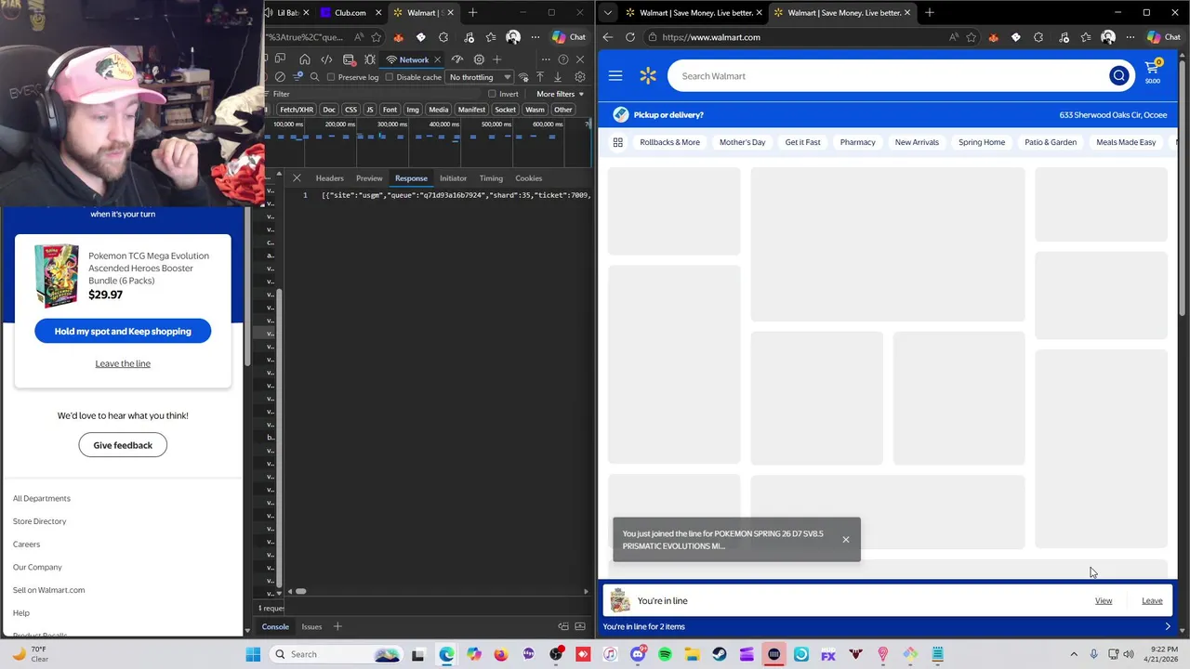Click the Pickup or delivery icon
Image resolution: width=1190 pixels, height=669 pixels.
pyautogui.click(x=620, y=114)
